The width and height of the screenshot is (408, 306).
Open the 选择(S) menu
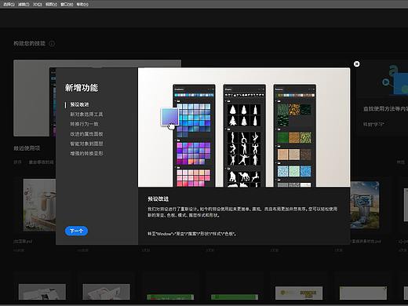[x=9, y=4]
